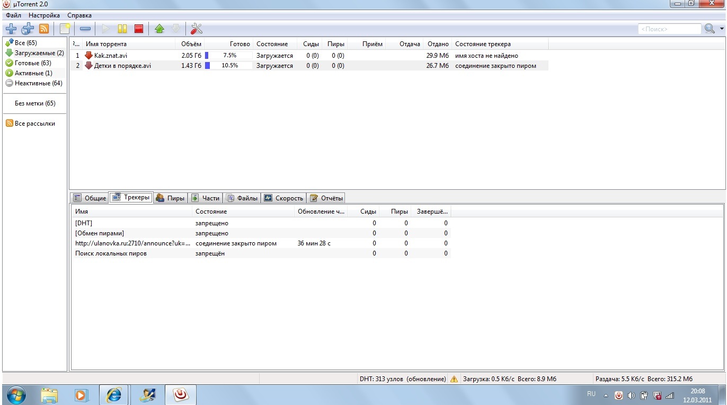Click Add Torrent from URL icon
This screenshot has width=727, height=405.
tap(28, 29)
